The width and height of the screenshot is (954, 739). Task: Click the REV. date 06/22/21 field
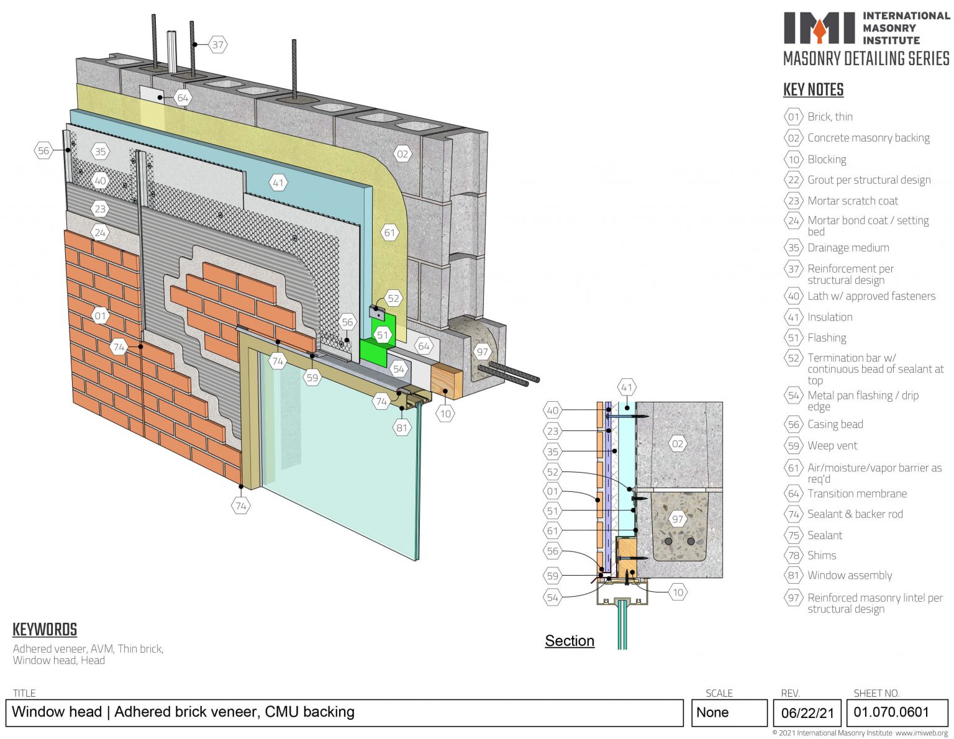(808, 714)
